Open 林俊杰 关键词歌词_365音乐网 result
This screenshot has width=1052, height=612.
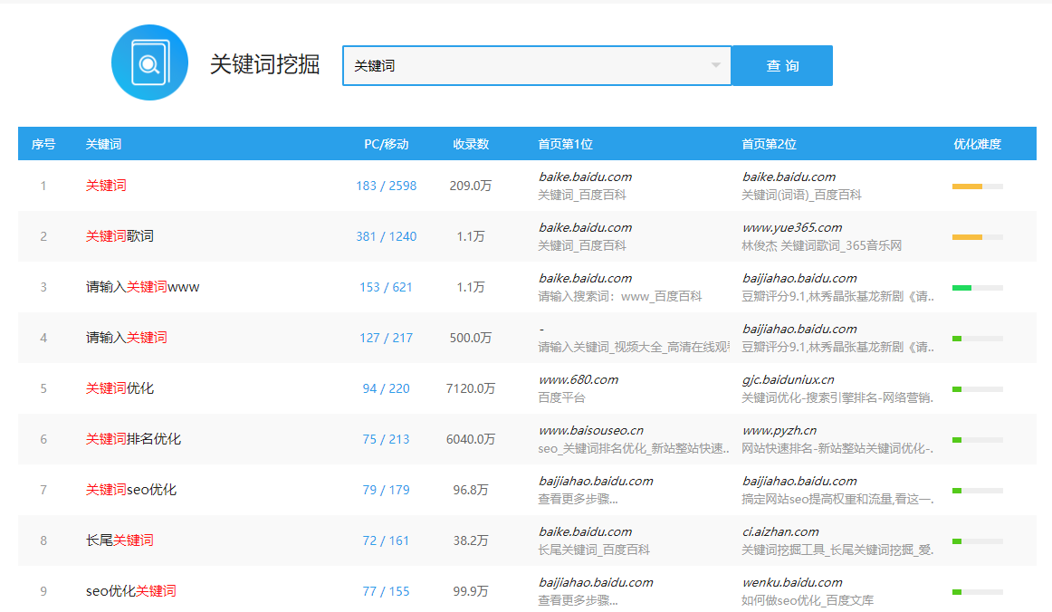[x=821, y=245]
